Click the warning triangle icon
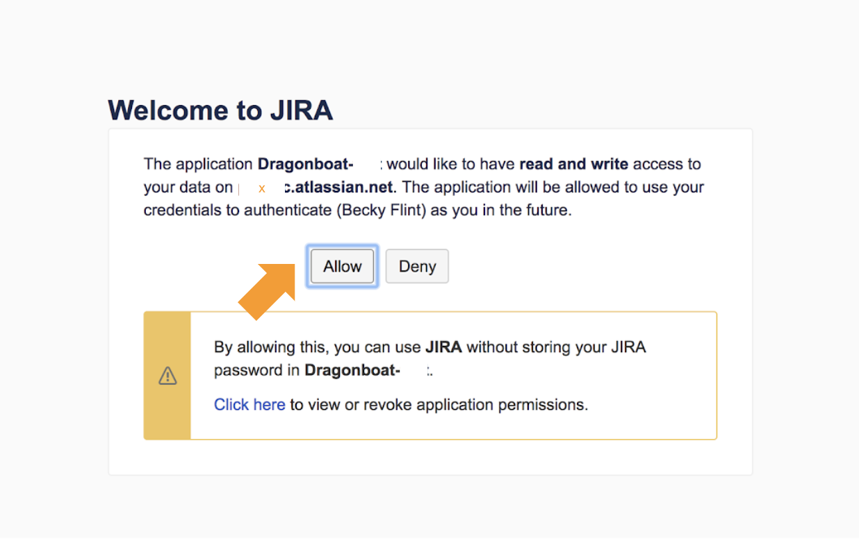The image size is (859, 539). pyautogui.click(x=167, y=376)
